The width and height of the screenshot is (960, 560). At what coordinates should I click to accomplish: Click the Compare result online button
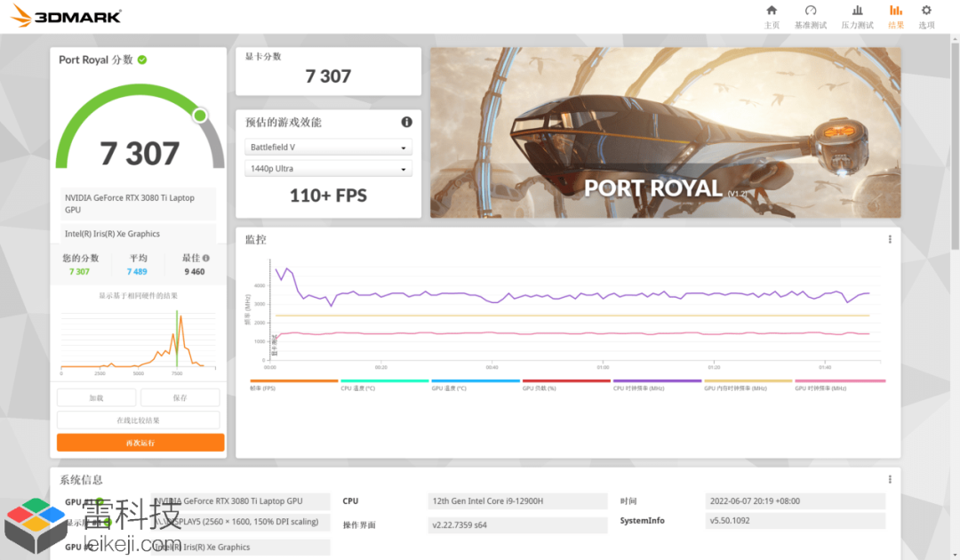139,420
